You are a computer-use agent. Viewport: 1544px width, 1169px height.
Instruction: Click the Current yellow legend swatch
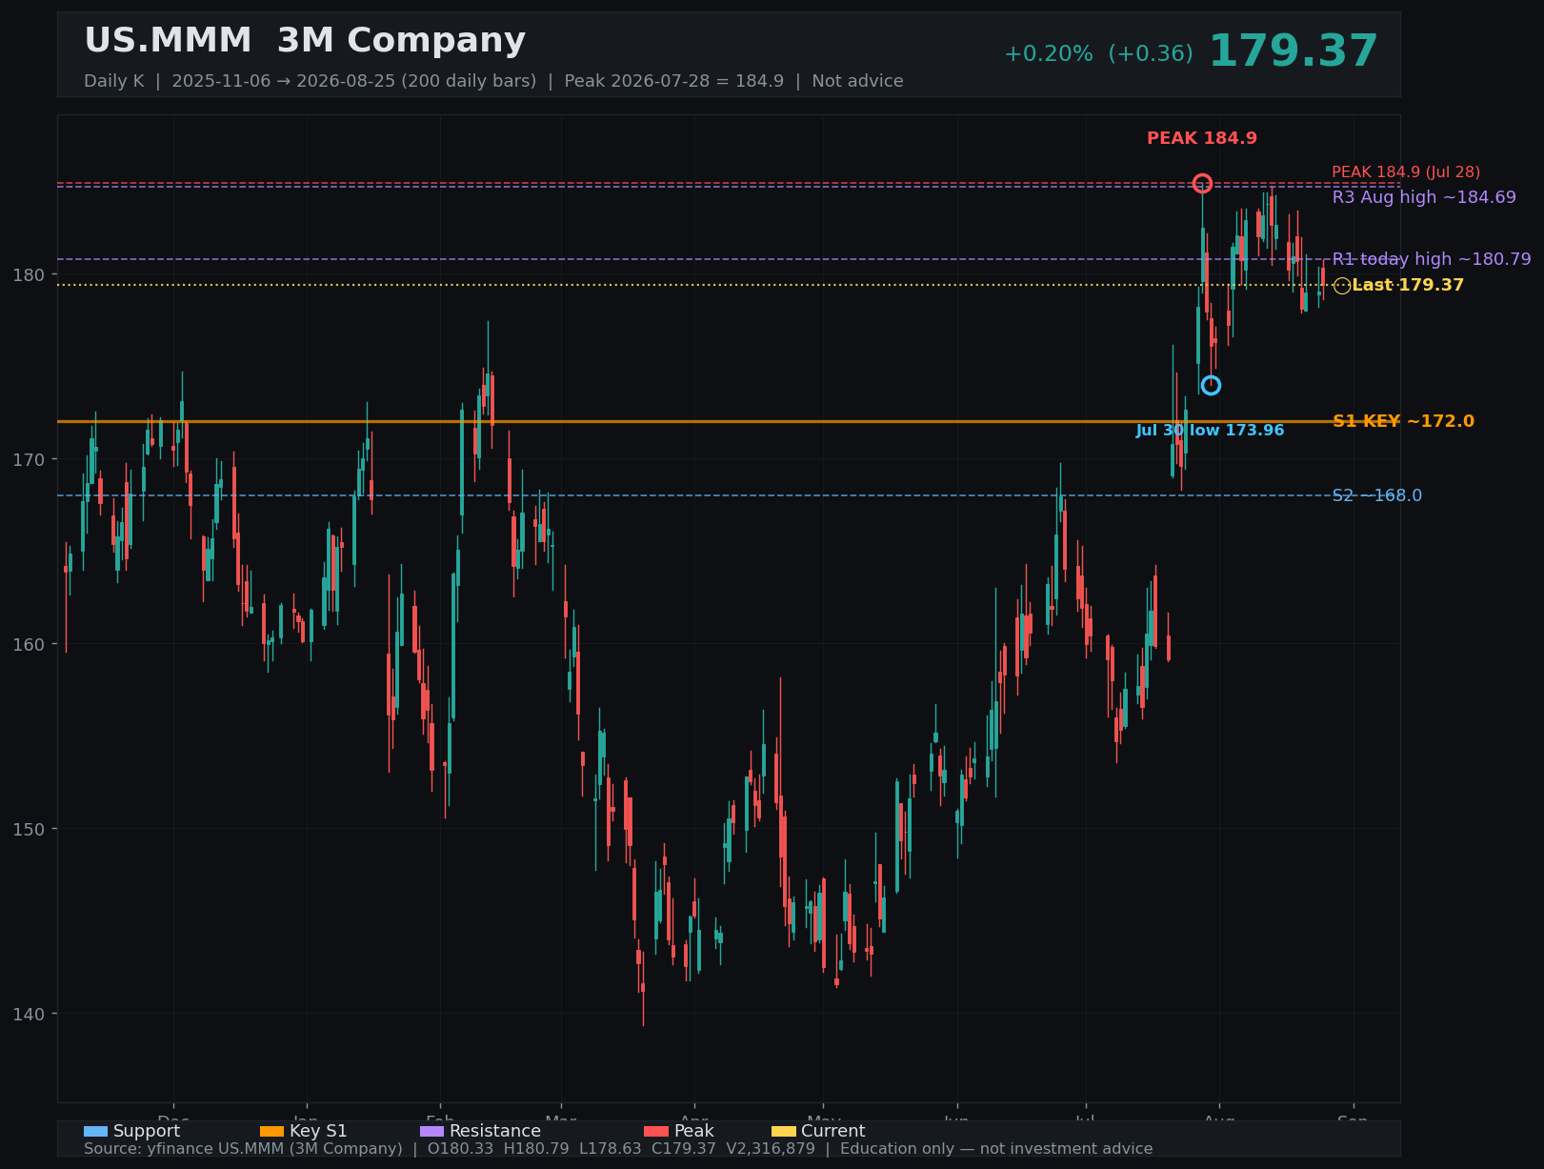[x=783, y=1132]
